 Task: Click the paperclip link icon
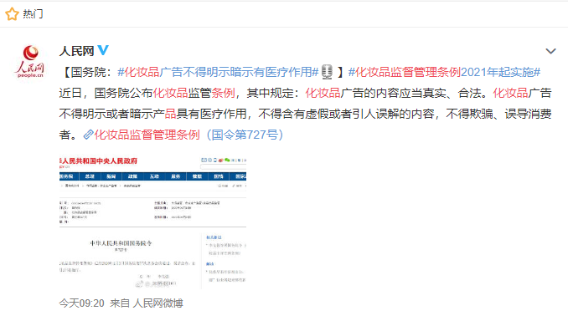coord(89,135)
